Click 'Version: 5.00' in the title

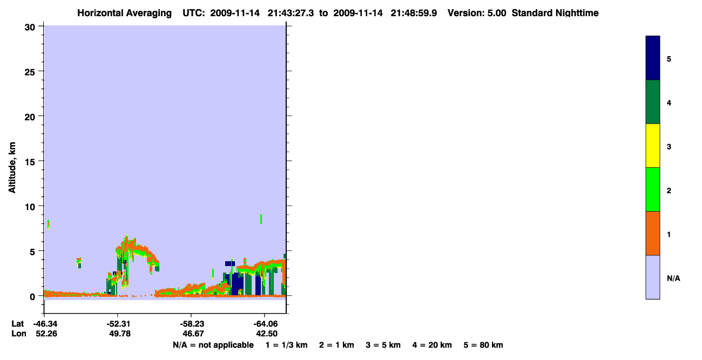coord(477,13)
